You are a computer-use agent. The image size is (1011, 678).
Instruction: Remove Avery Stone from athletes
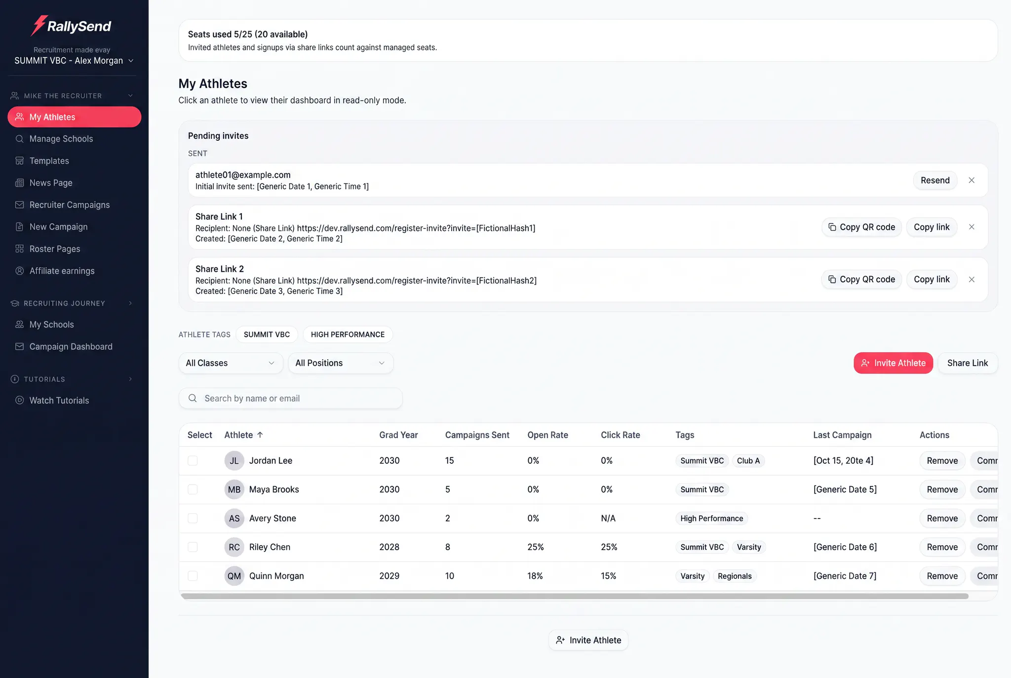click(942, 518)
